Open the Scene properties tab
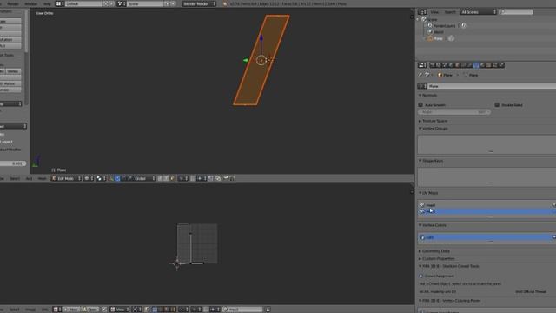The width and height of the screenshot is (556, 313). (x=446, y=65)
